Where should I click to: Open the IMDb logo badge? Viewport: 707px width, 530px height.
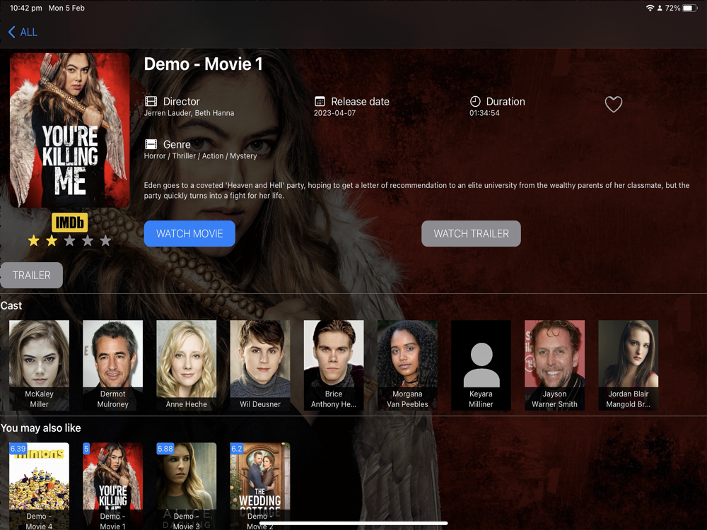(69, 222)
